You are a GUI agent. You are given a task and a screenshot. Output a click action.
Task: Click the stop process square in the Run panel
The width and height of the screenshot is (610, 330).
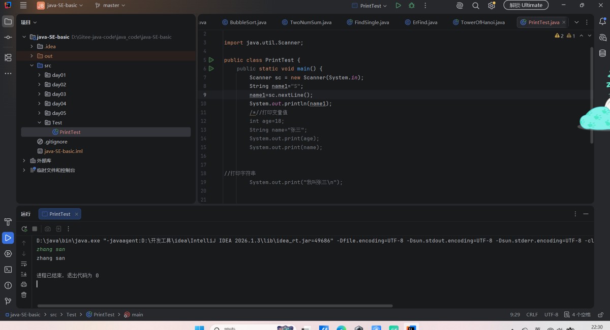[x=35, y=229]
